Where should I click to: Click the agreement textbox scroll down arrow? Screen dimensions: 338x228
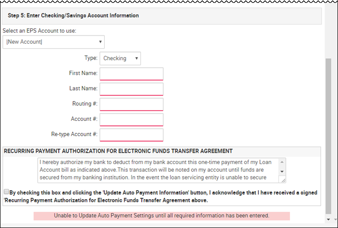(282, 172)
